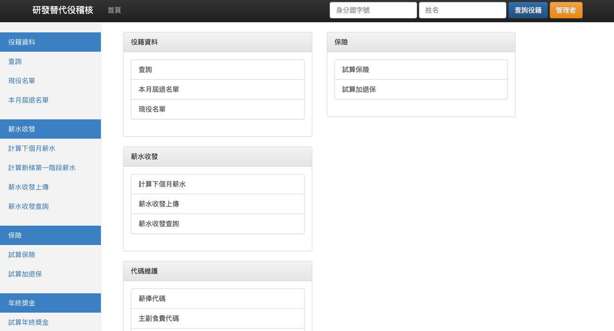The height and width of the screenshot is (331, 614).
Task: Select 保險 sidebar header
Action: point(50,235)
